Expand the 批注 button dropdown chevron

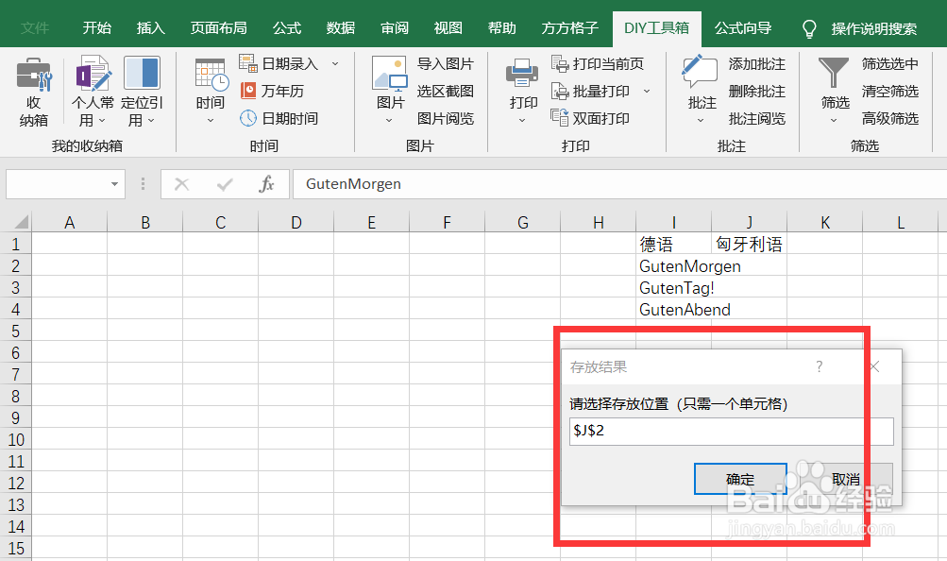[x=701, y=121]
